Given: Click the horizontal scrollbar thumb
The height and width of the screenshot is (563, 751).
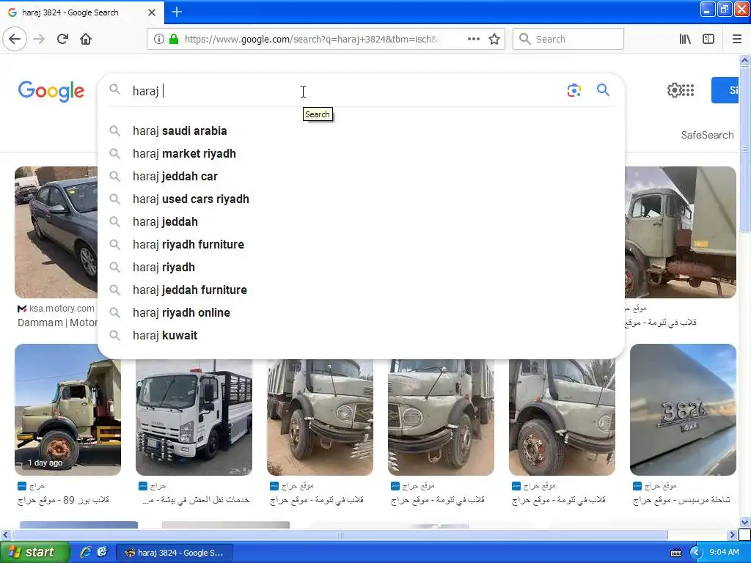Looking at the screenshot, I should pos(340,534).
